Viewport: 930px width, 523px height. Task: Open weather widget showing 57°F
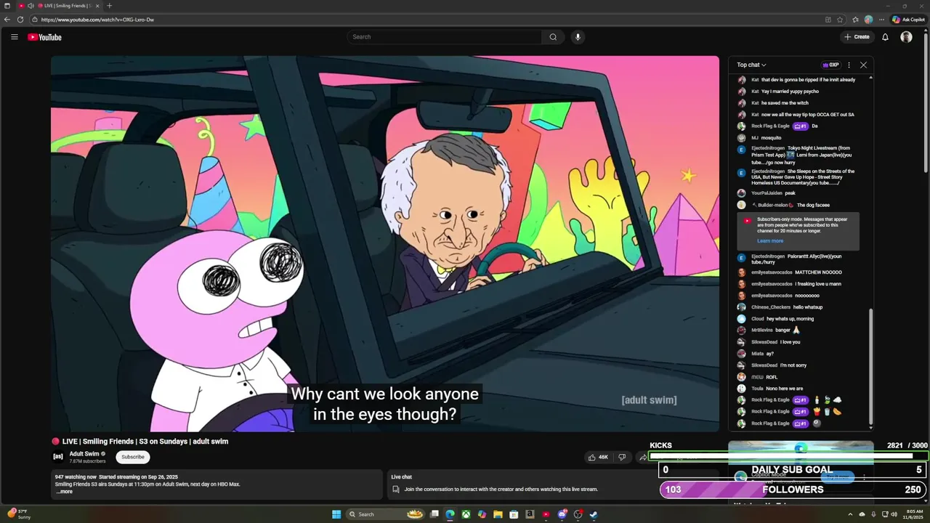point(18,514)
